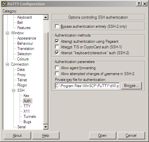Screen dimensions: 149x142
Task: Open Rlogin settings
Action: 22,85
